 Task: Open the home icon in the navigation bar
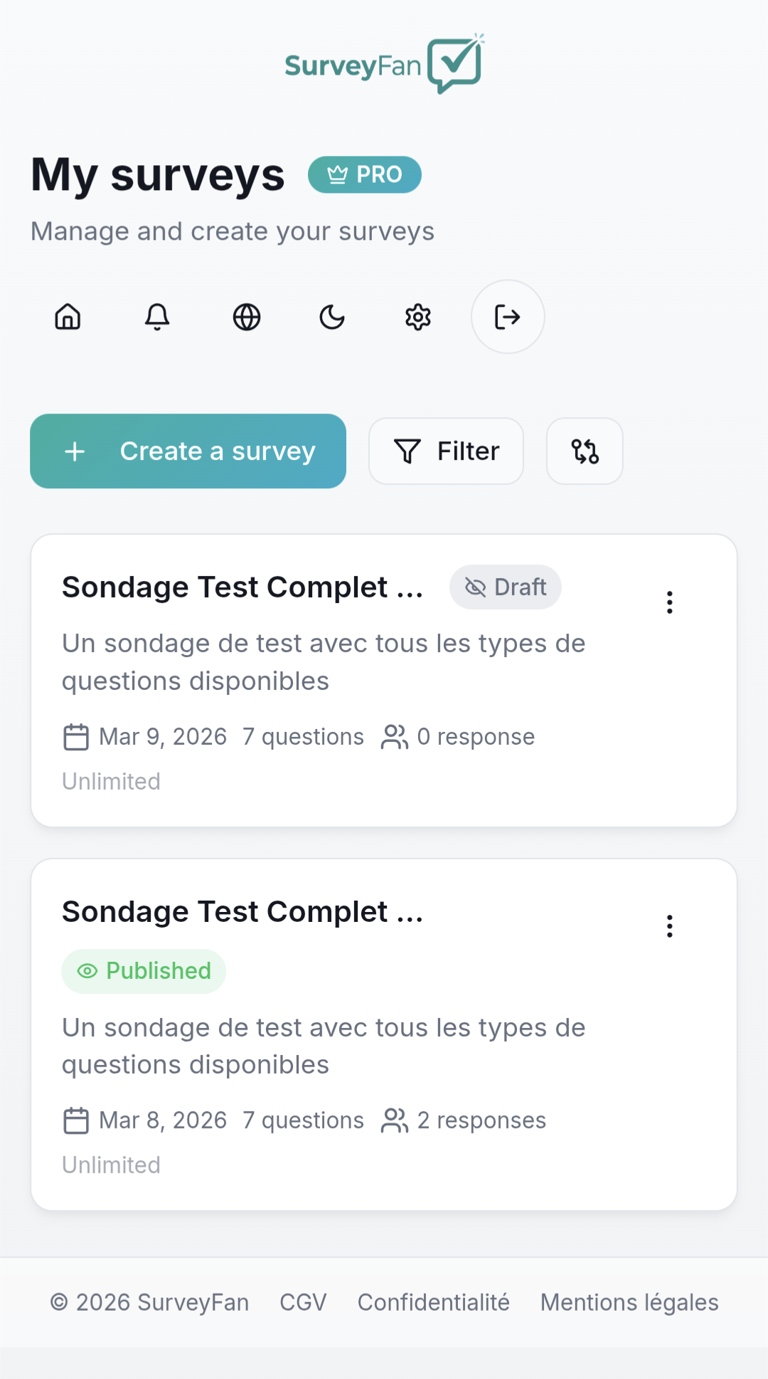click(x=68, y=317)
